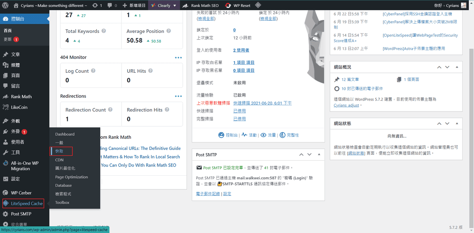Screen dimensions: 474x233
Task: Open the comments bubble in the admin bar
Action: click(x=112, y=6)
